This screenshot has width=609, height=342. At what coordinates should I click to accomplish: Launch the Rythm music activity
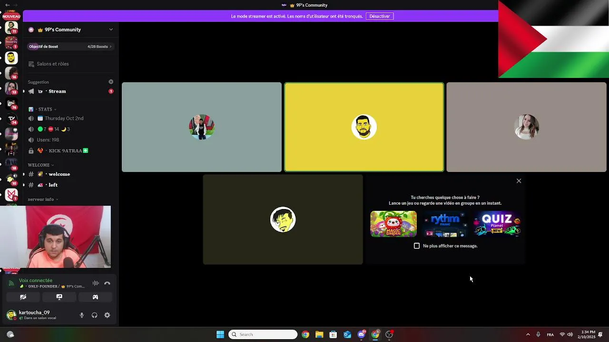pyautogui.click(x=445, y=224)
